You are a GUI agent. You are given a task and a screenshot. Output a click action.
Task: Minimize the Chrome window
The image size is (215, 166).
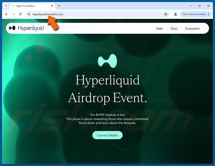click(191, 6)
